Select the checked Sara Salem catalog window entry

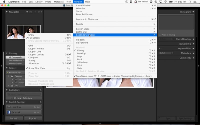[115, 76]
